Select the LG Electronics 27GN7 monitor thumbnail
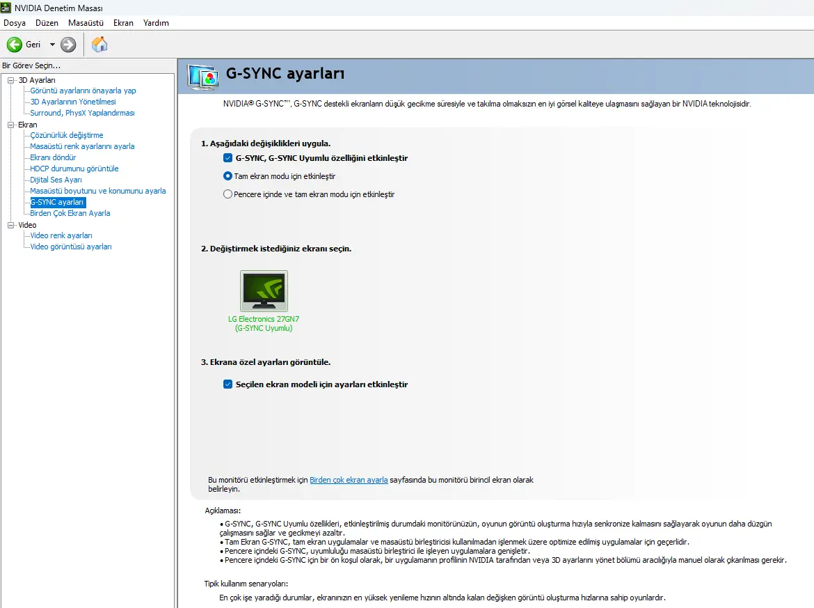This screenshot has width=814, height=608. coord(264,290)
